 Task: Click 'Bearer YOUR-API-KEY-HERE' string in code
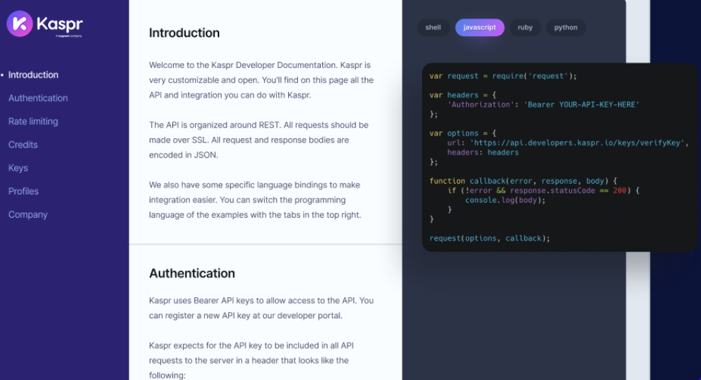(x=582, y=104)
